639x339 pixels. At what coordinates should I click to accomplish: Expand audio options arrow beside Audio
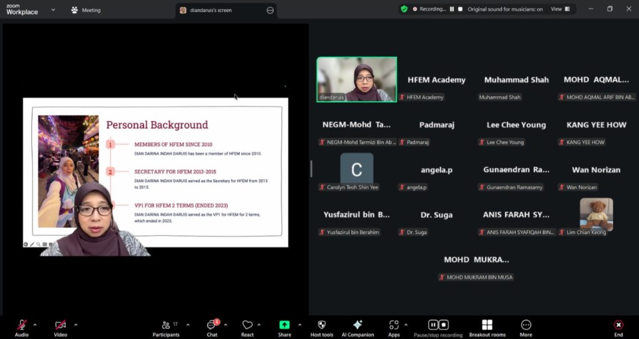35,325
